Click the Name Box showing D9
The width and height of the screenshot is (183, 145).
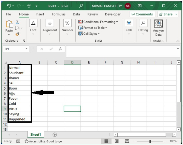14,49
